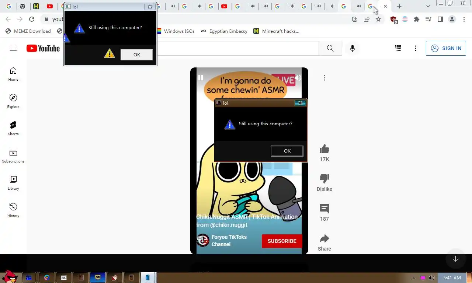Open Command Prompt from the taskbar
Screen dimensions: 472x283
coord(63,277)
